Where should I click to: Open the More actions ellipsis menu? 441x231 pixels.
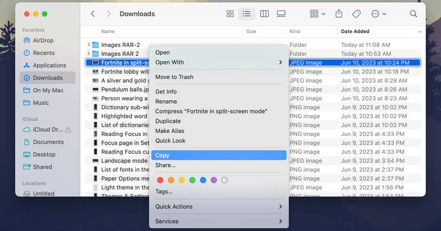(x=378, y=14)
